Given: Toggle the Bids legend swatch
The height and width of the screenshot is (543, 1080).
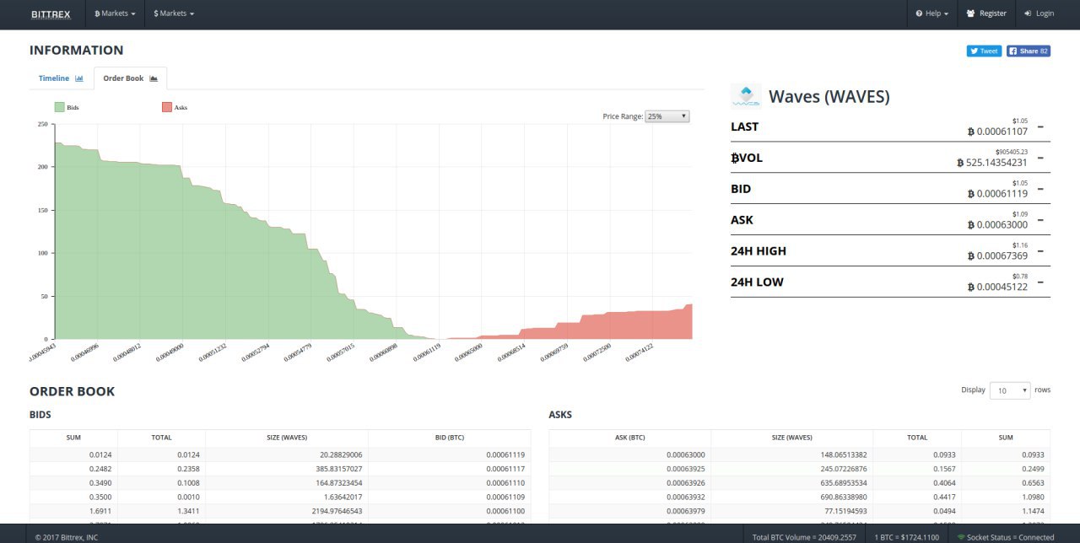Looking at the screenshot, I should point(60,107).
